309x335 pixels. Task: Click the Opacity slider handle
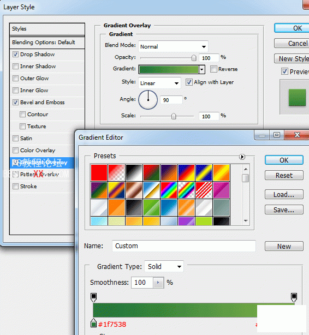(194, 58)
